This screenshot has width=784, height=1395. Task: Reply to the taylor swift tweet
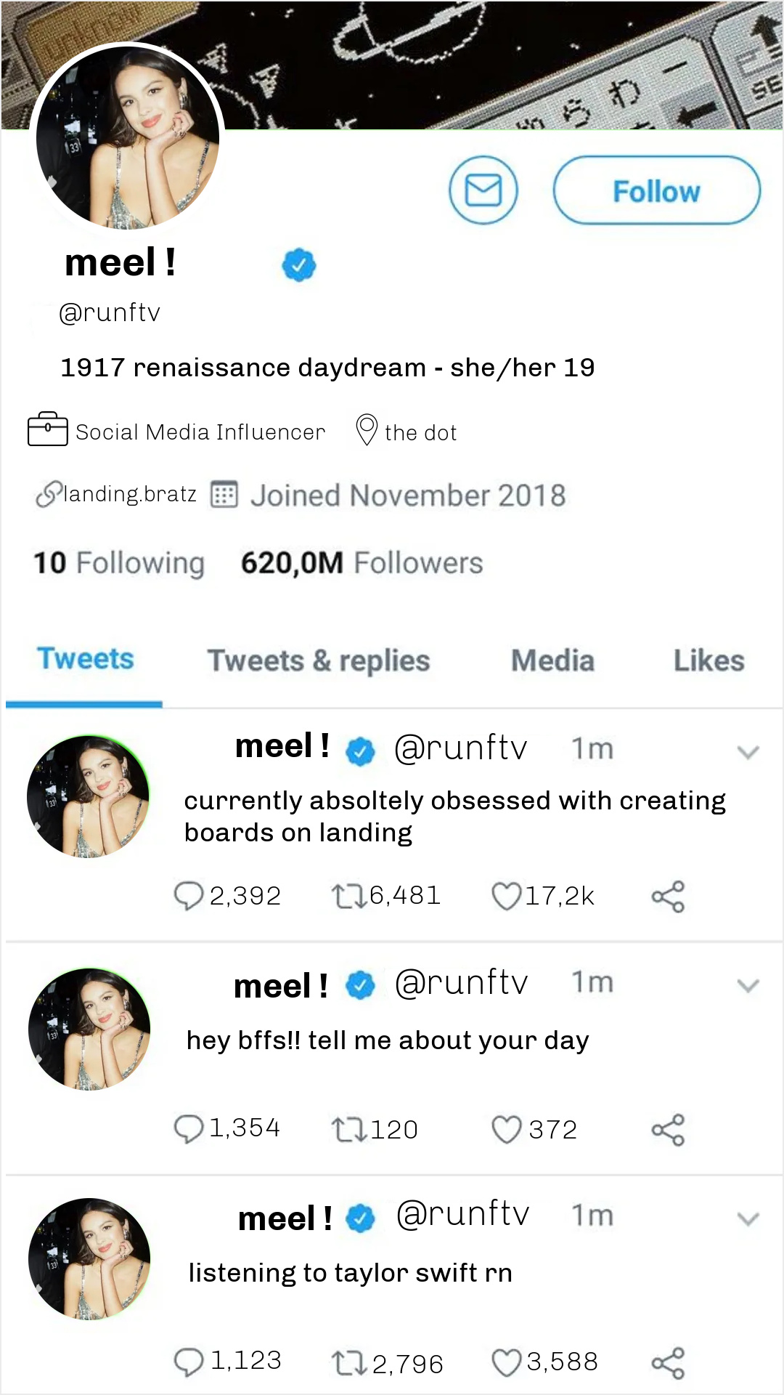click(x=189, y=1362)
